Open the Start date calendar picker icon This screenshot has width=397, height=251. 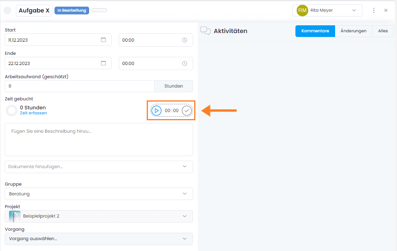point(104,40)
